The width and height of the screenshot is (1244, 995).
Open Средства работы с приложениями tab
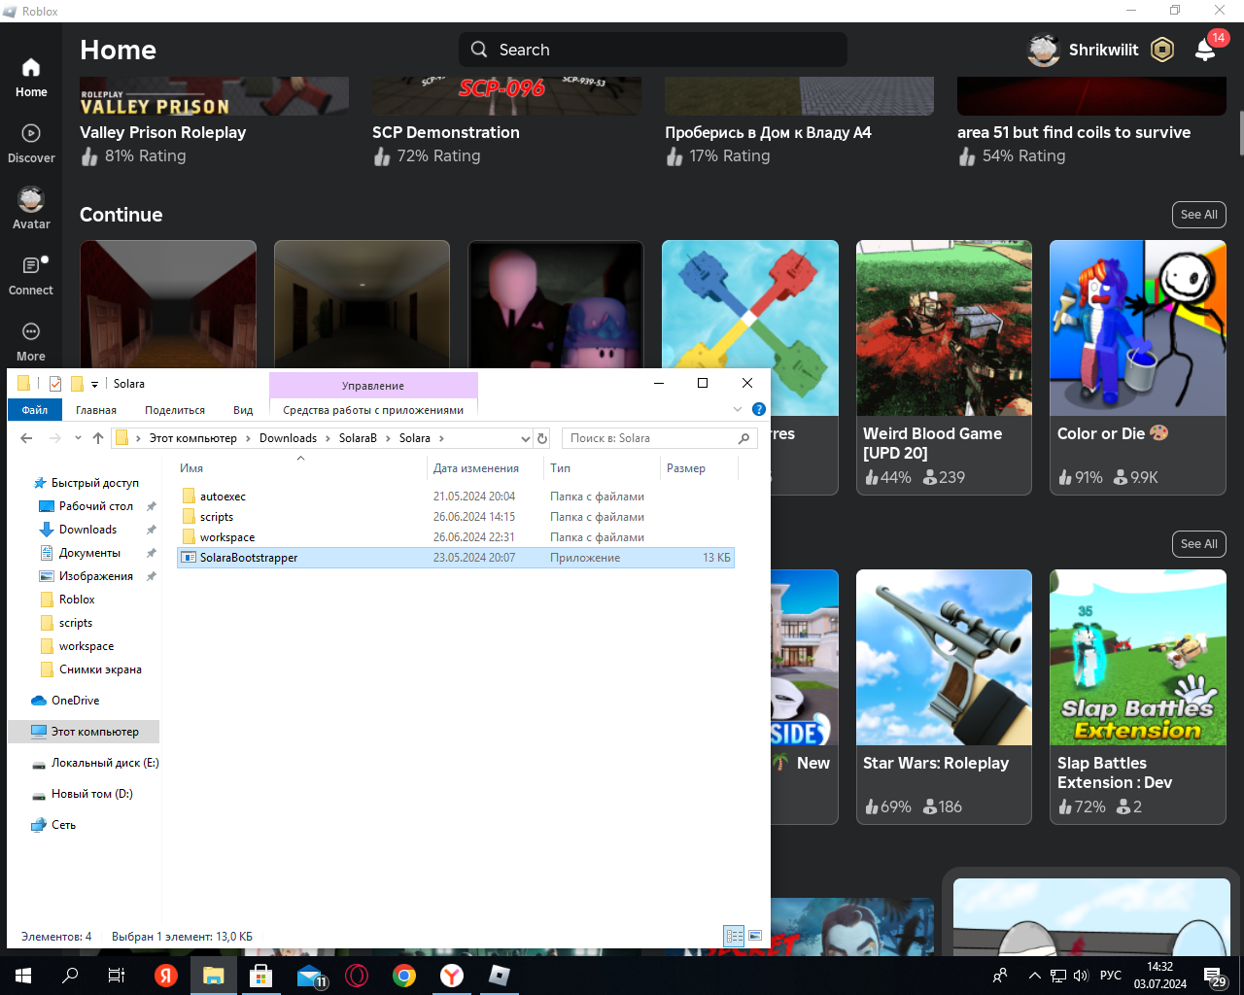(373, 410)
